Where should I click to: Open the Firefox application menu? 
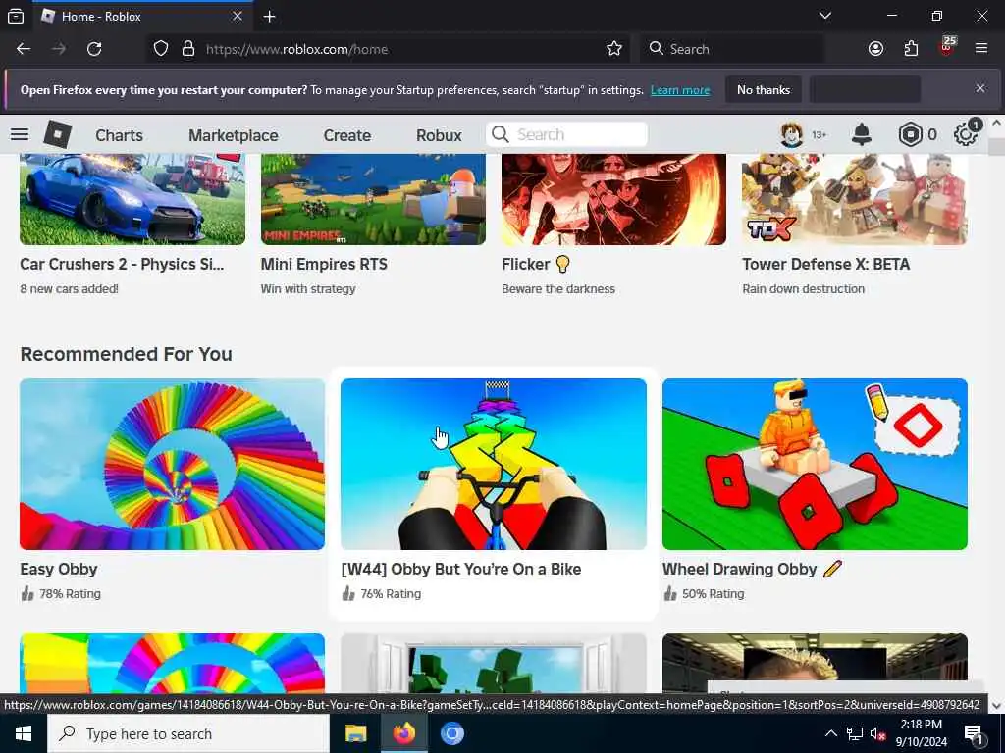pos(981,49)
